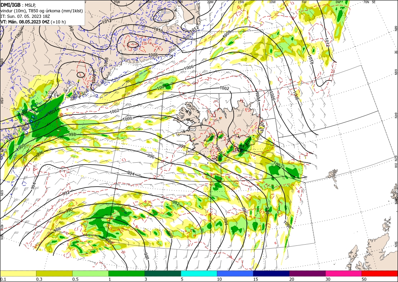Click the 'IT: Sun. 07. 05. 2023 18Z' line
The height and width of the screenshot is (282, 398).
(25, 16)
